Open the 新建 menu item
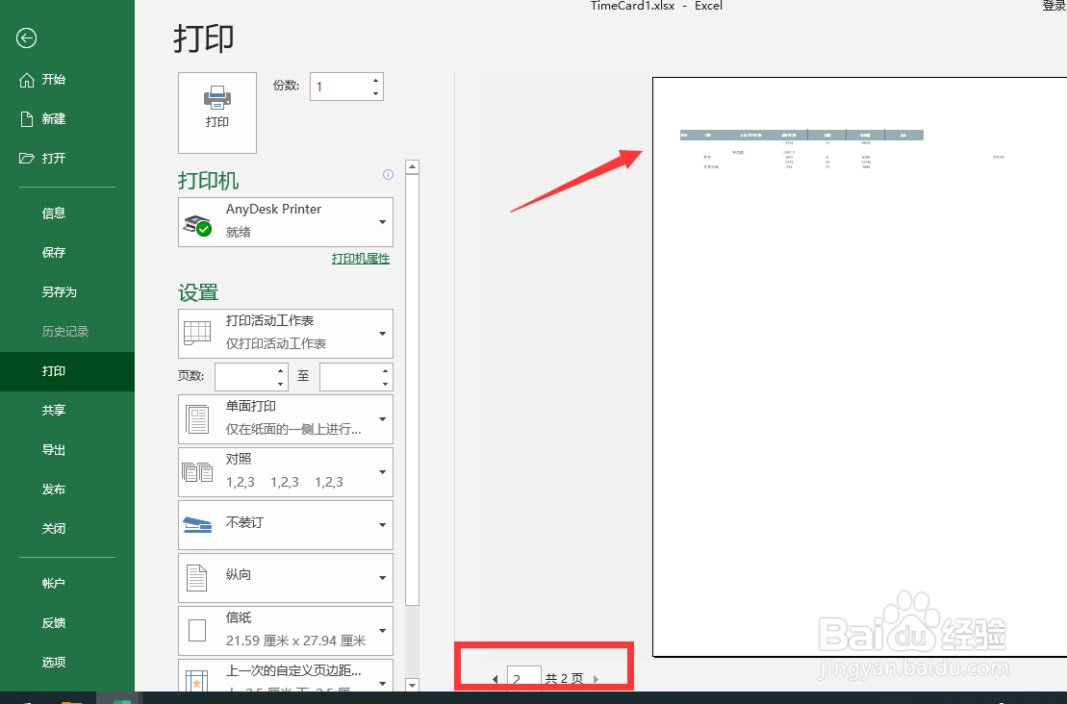Viewport: 1067px width, 704px height. 67,119
